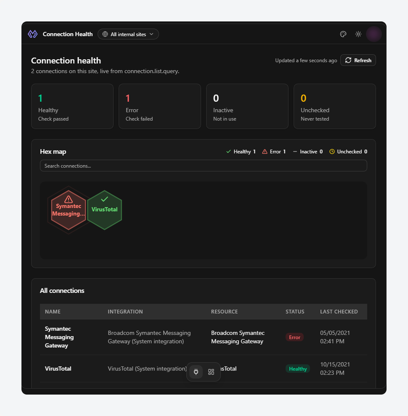
Task: Click the red Error status badge in the table
Action: [294, 337]
